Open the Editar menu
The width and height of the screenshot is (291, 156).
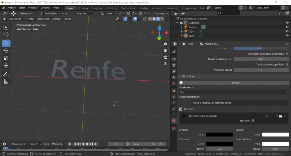pyautogui.click(x=22, y=8)
